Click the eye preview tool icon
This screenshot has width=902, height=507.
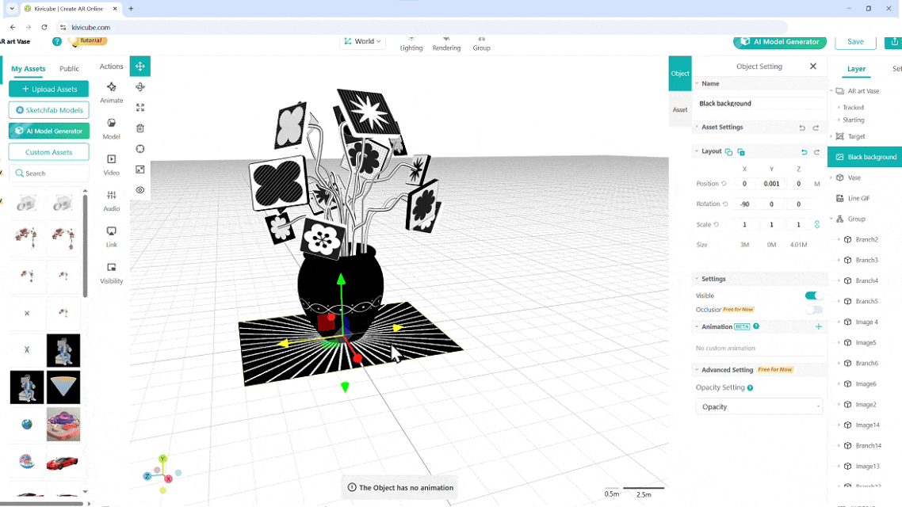coord(140,190)
